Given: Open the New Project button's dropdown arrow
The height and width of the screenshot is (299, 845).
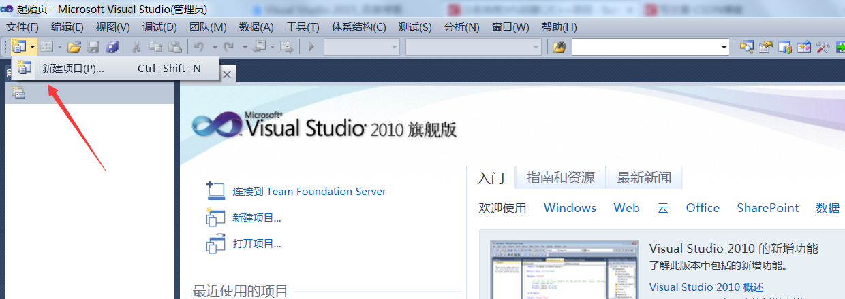Looking at the screenshot, I should coord(32,47).
